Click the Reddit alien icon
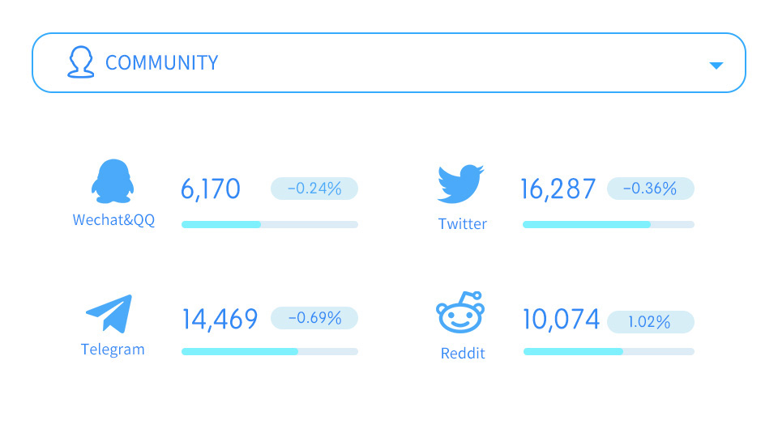Screen dimensions: 778x424 [460, 312]
